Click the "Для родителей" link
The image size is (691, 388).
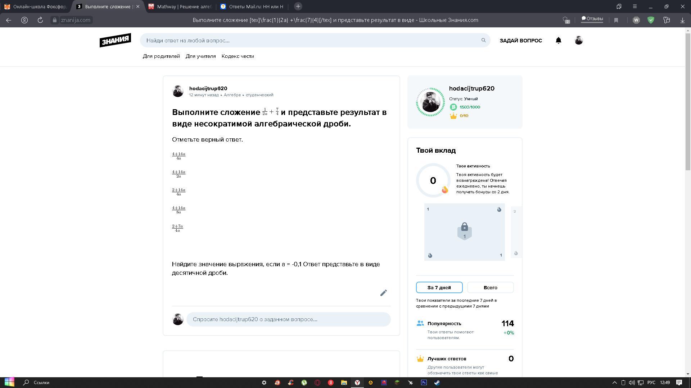tap(161, 56)
